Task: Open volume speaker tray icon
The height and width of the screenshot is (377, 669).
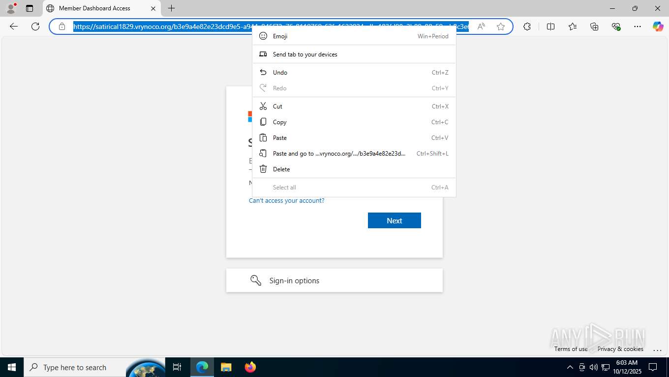Action: tap(594, 367)
